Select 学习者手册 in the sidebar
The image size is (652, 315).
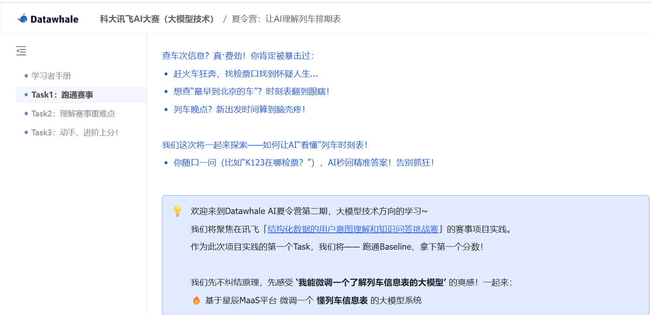(x=50, y=76)
